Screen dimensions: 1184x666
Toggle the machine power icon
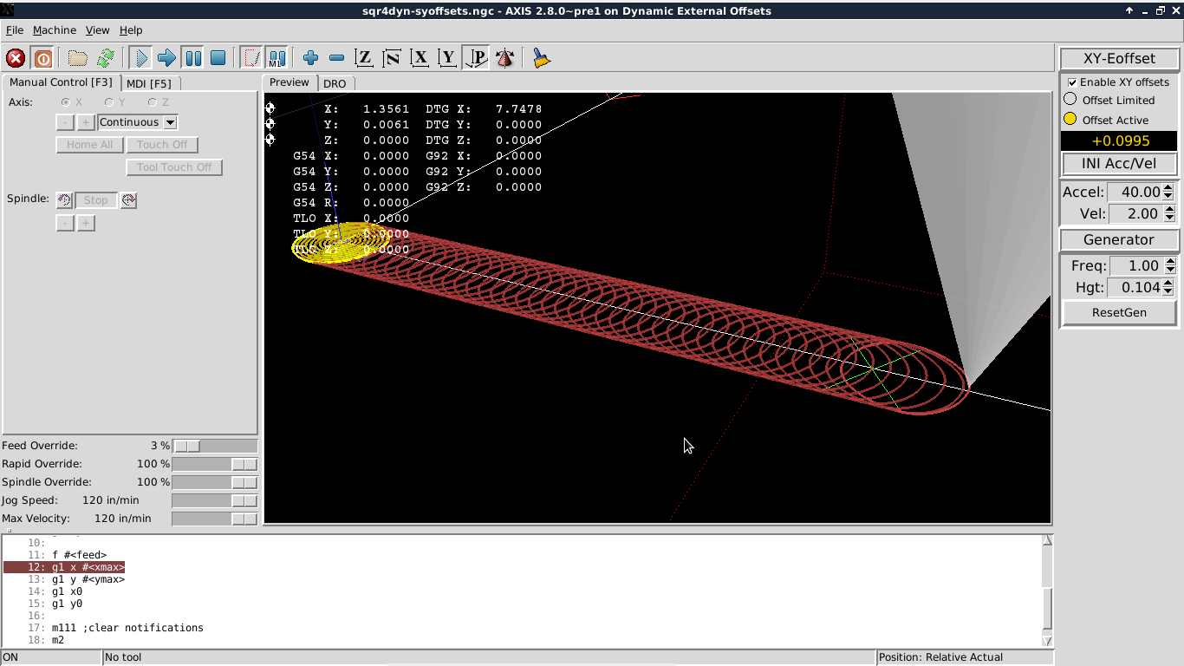(42, 58)
